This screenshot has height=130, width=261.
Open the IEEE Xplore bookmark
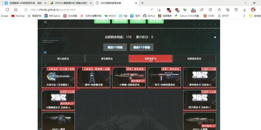(x=52, y=16)
